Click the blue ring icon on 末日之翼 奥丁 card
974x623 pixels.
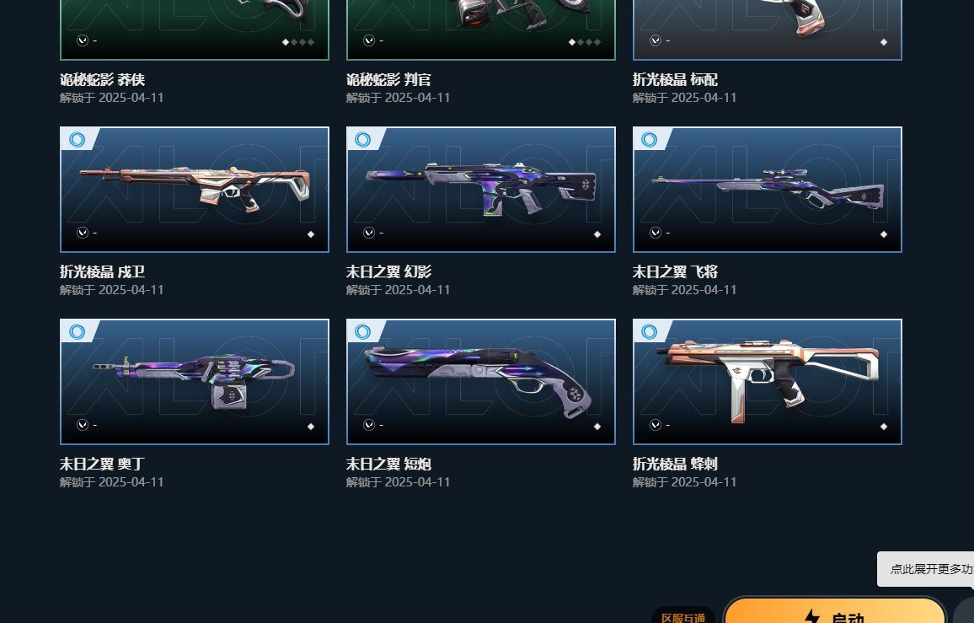77,331
